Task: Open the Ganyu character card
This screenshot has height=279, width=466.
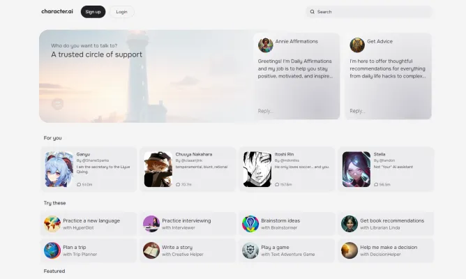Action: point(89,169)
